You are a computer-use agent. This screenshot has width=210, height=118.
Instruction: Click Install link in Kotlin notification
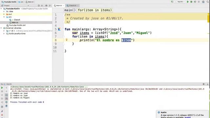(x=187, y=117)
